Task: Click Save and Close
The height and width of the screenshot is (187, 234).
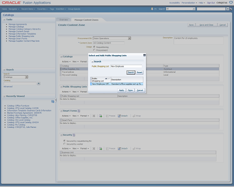Action: pyautogui.click(x=206, y=25)
